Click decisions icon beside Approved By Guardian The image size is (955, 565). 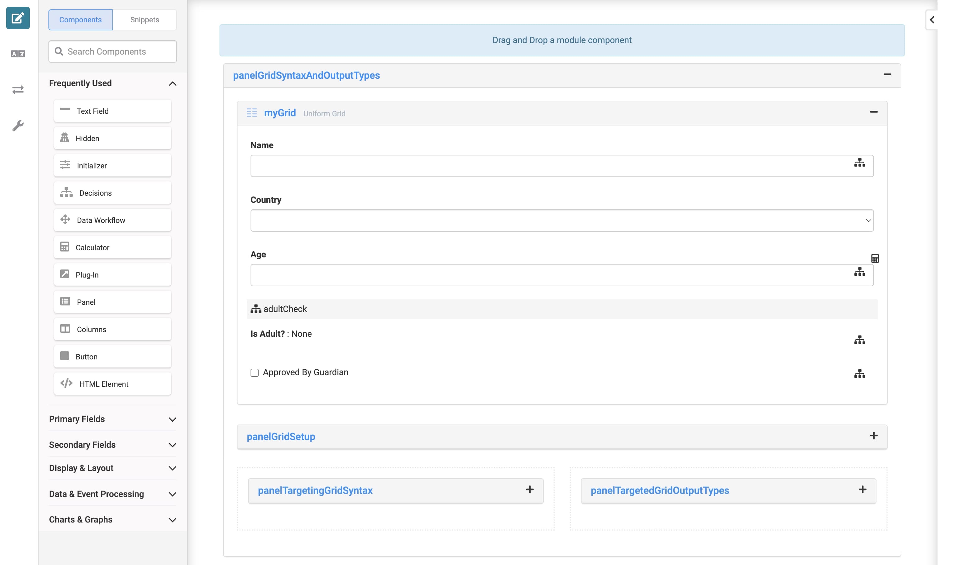pos(860,373)
